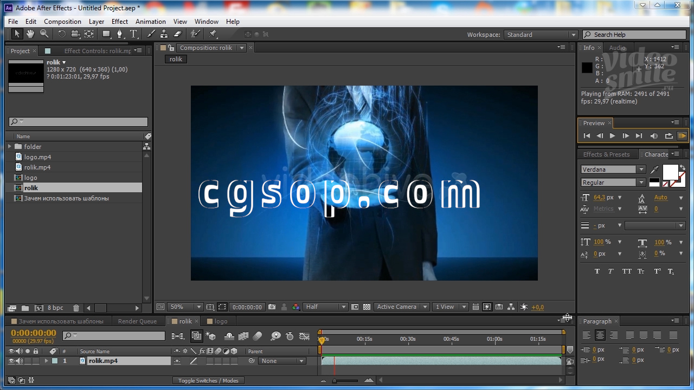
Task: Open the resolution Half dropdown
Action: point(325,307)
